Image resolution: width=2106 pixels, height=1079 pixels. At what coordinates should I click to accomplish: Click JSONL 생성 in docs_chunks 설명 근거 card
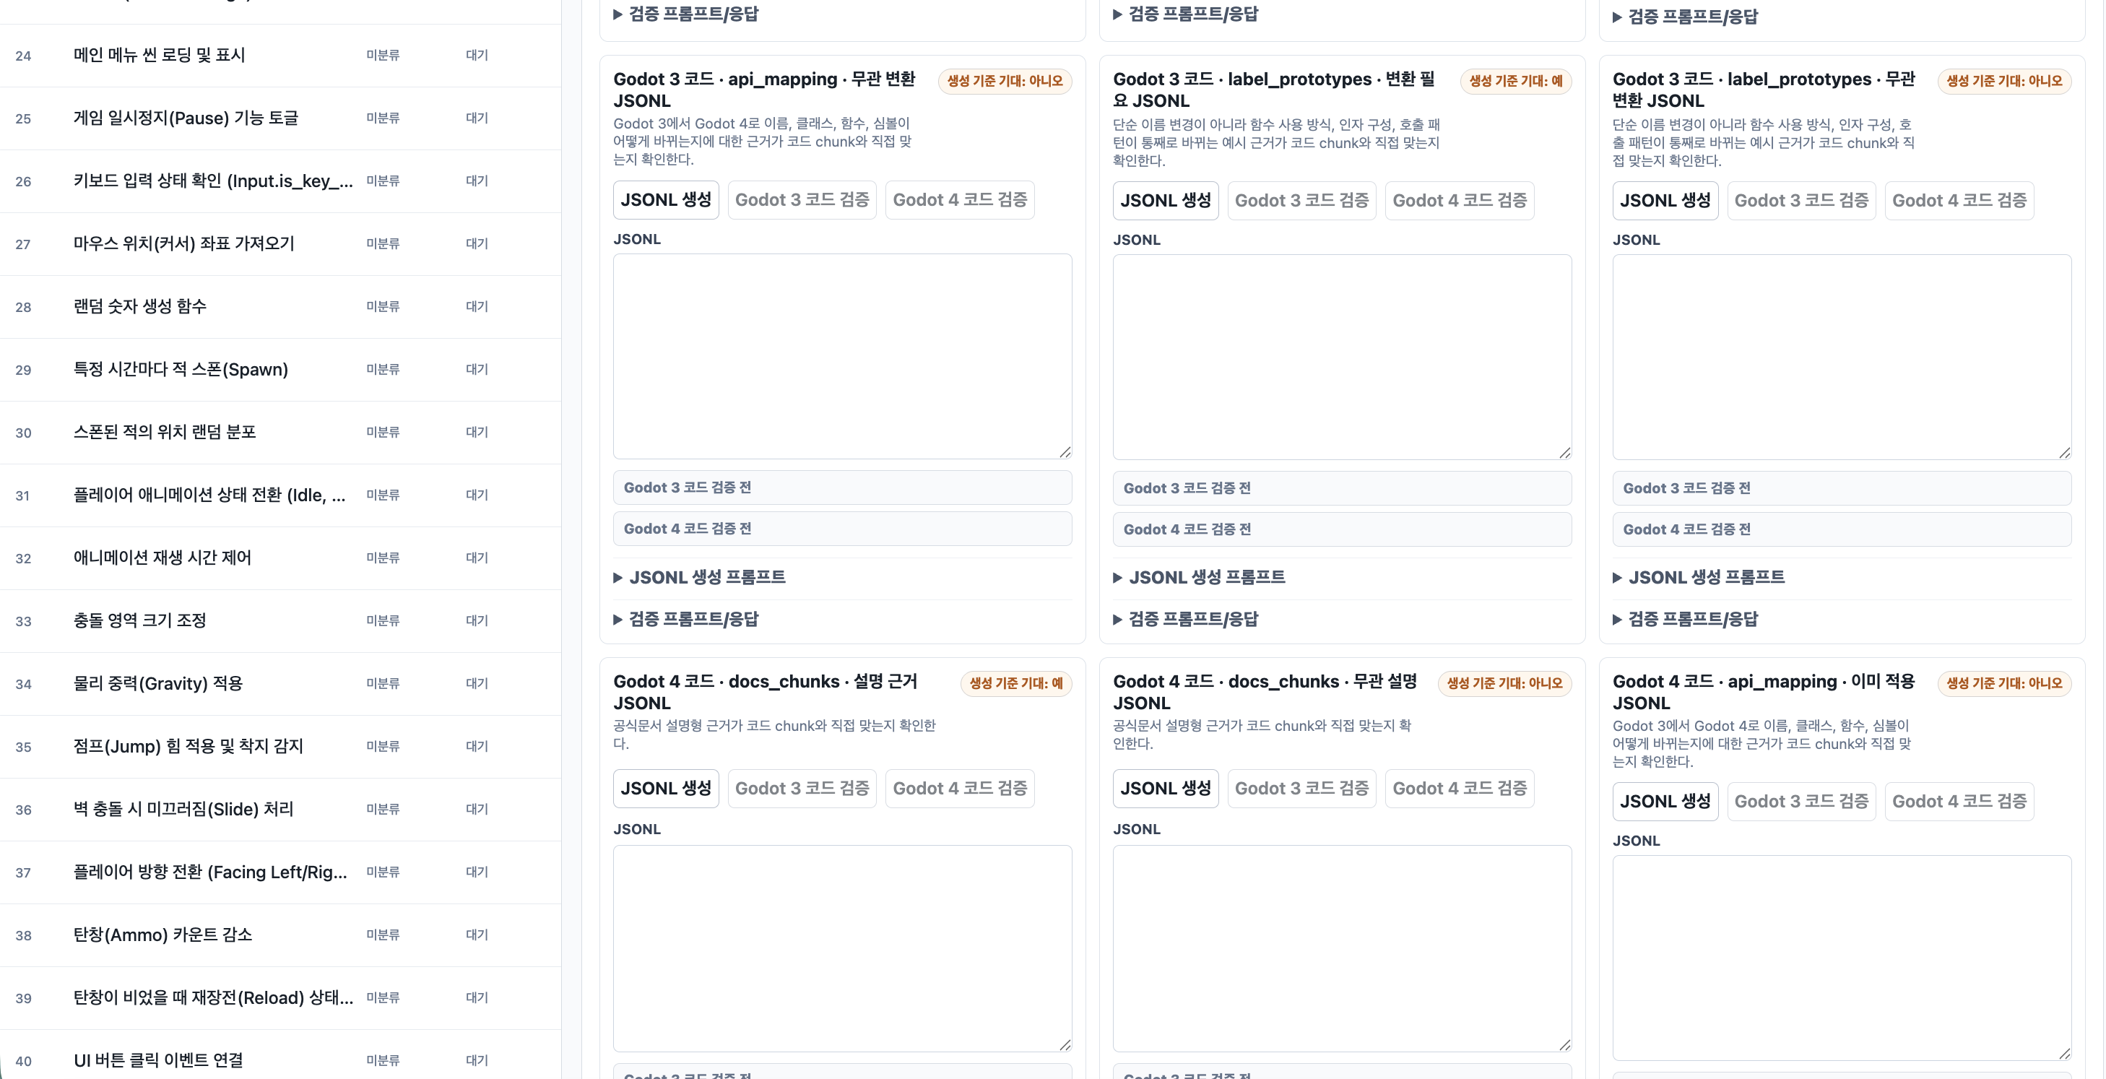[665, 788]
